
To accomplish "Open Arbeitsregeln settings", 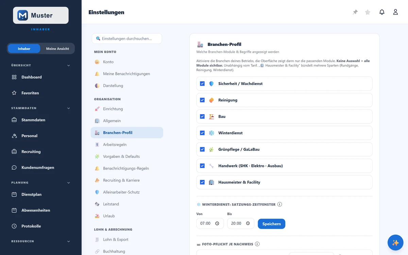I will click(x=127, y=144).
